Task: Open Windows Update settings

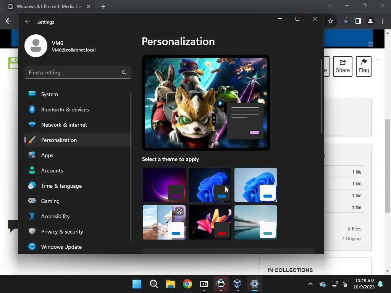Action: click(77, 247)
